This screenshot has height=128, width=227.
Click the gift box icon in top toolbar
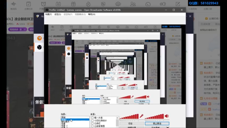tap(73, 4)
